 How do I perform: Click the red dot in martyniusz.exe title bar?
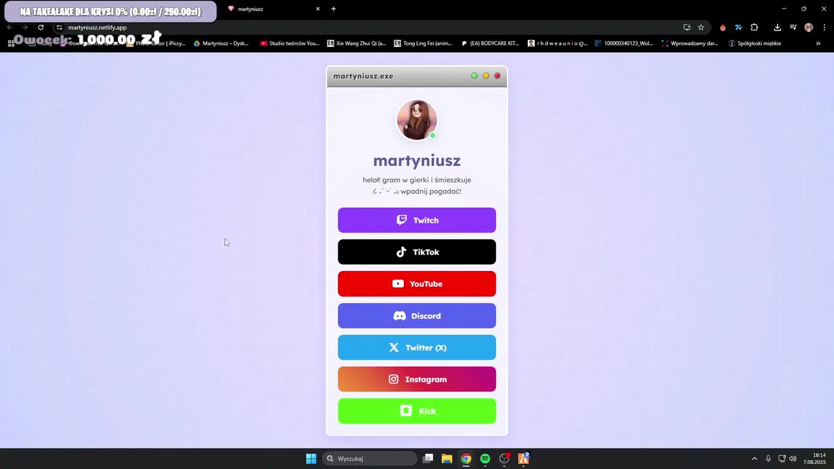[x=497, y=76]
